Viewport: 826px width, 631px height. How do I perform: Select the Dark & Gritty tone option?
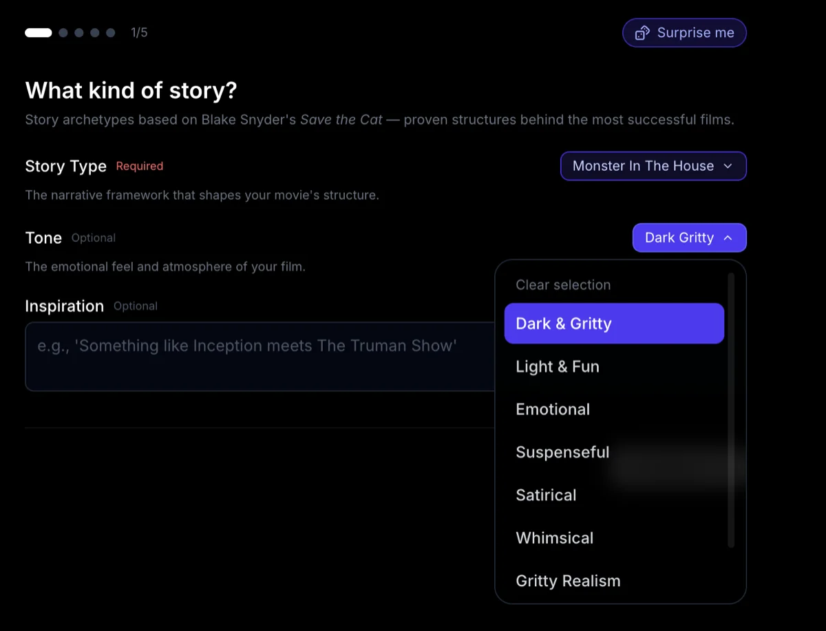[613, 324]
